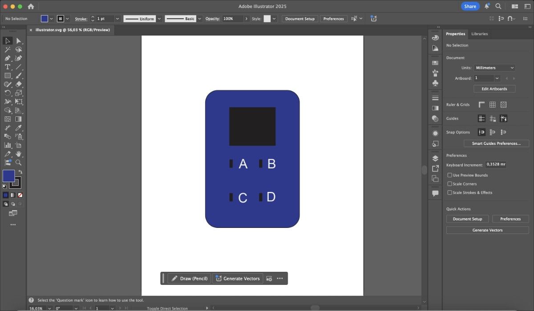Screen dimensions: 534x311
Task: Enable Scale Strokes & Effects
Action: click(x=450, y=192)
